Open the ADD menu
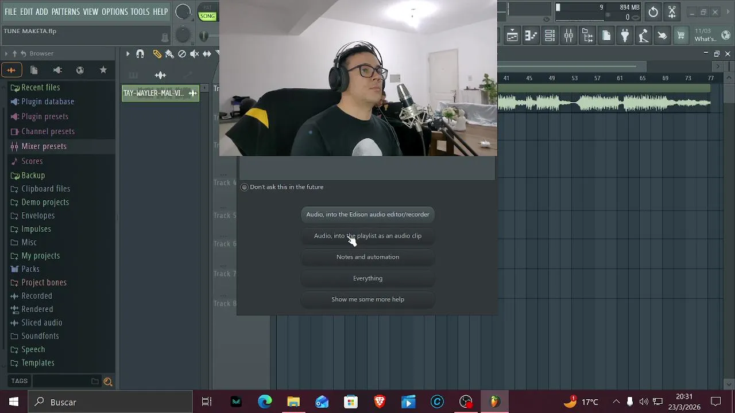The image size is (735, 413). click(x=42, y=12)
